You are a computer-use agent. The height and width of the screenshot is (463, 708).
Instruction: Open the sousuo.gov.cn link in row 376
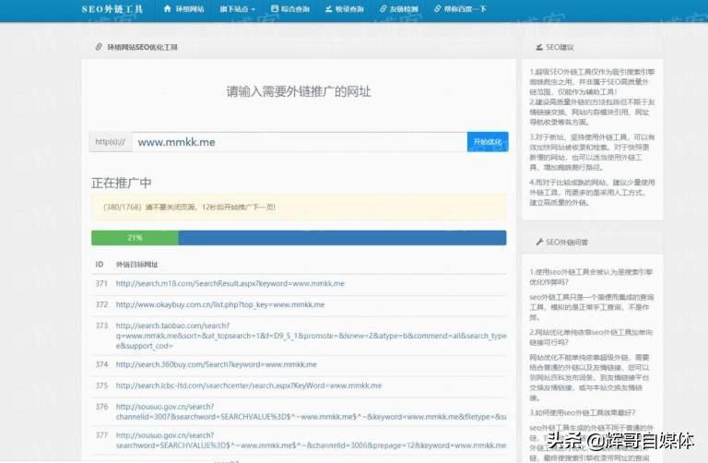click(x=311, y=411)
